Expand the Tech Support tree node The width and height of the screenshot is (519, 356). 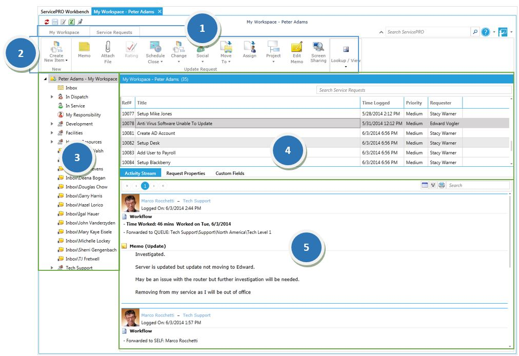click(52, 268)
